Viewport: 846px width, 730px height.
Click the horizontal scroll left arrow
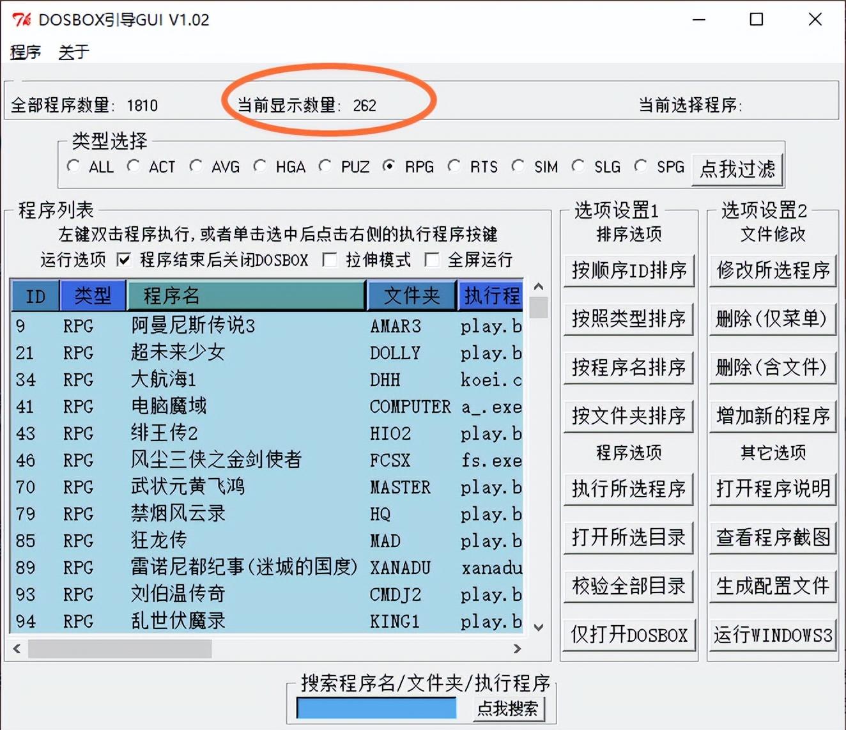(x=17, y=649)
